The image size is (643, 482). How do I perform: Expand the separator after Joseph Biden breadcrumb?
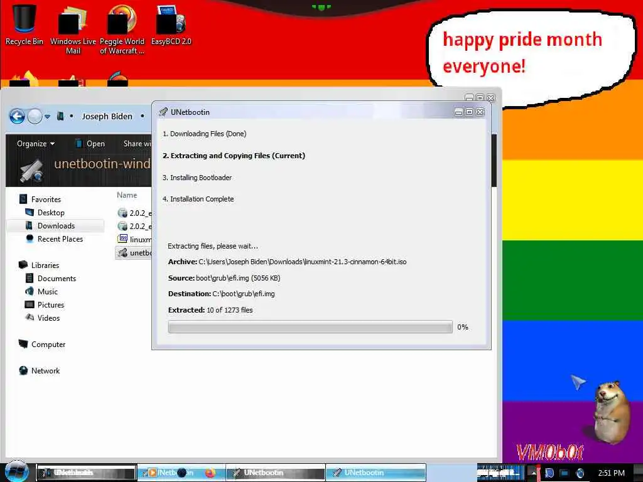pyautogui.click(x=143, y=116)
